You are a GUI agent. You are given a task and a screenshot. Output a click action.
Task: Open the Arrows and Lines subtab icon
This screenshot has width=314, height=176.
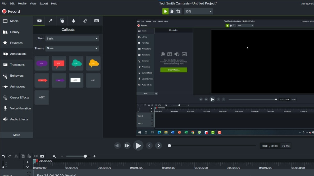tap(51, 21)
